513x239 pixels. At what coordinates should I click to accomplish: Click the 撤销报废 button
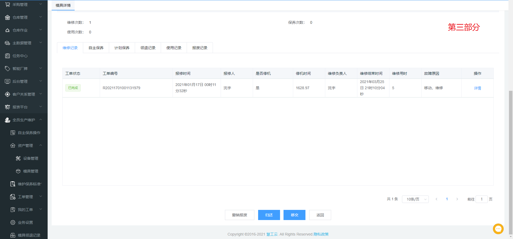(x=239, y=215)
